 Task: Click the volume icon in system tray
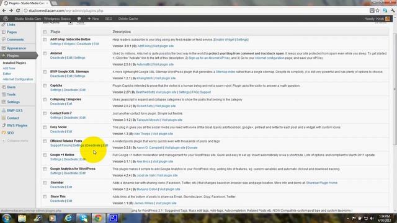372,218
